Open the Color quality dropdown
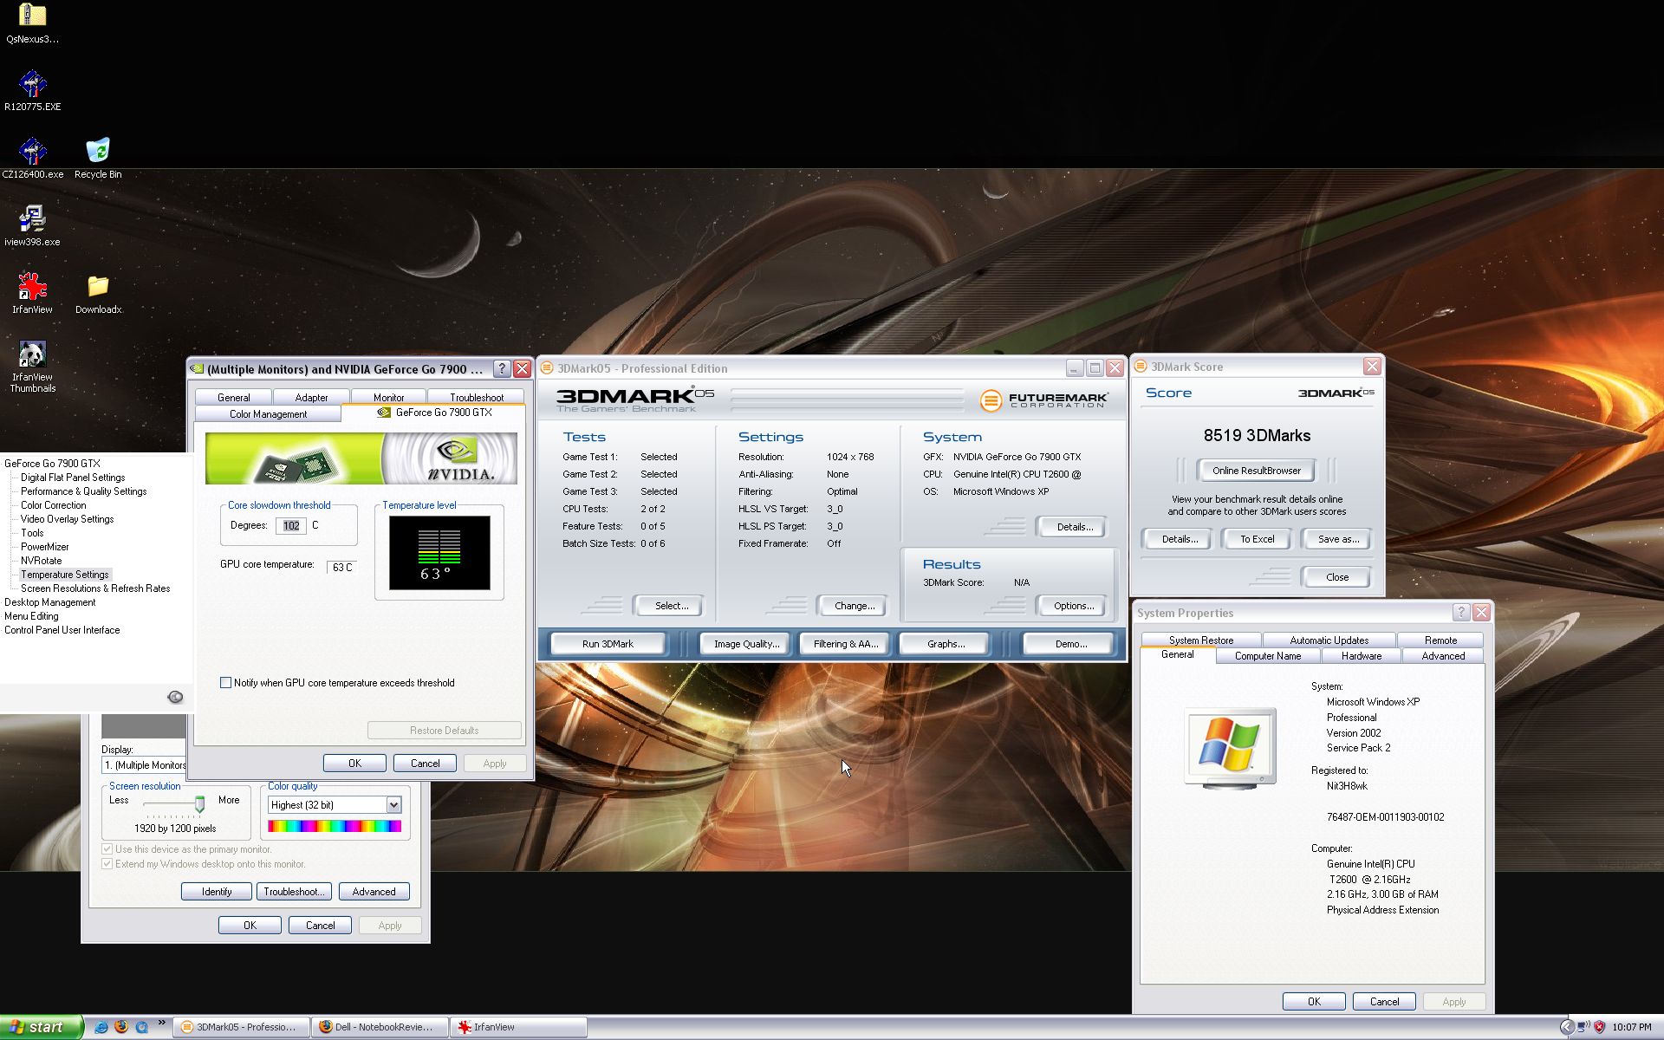 (x=393, y=805)
